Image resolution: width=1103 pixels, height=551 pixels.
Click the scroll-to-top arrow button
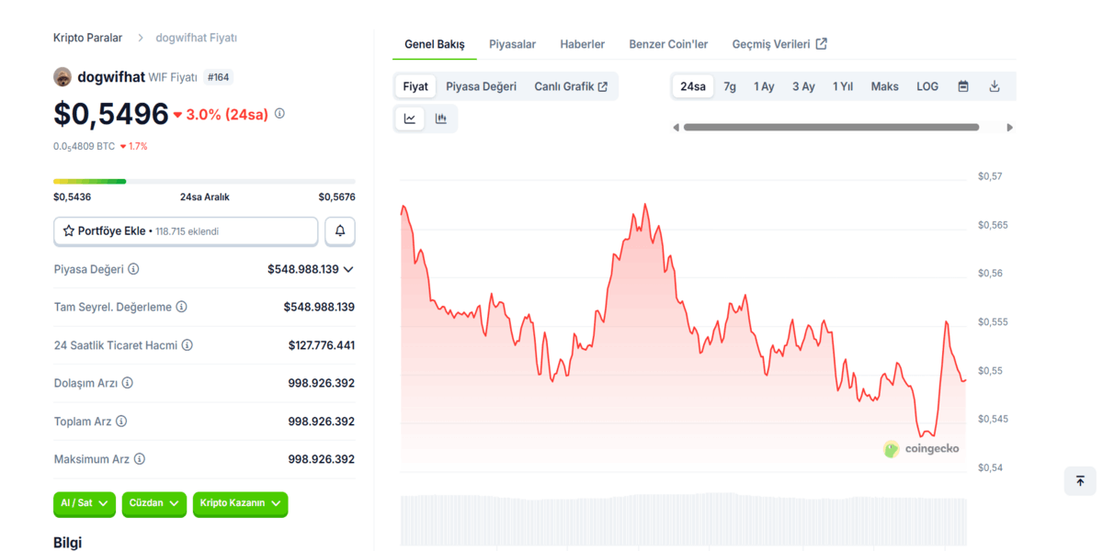tap(1080, 481)
